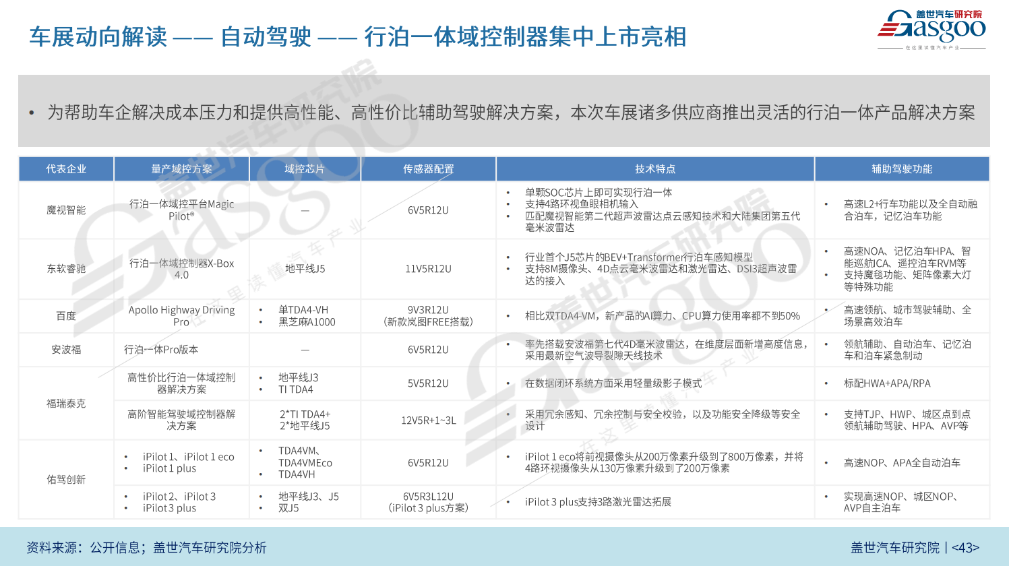Click the 轻量级影子模式 feature text
This screenshot has width=1009, height=566.
point(613,383)
